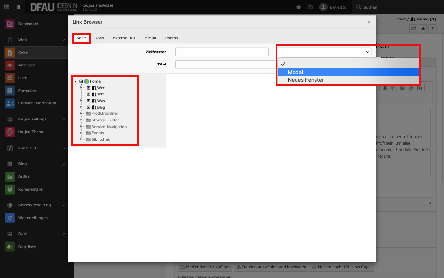
Task: Choose Modal from the target dropdown
Action: point(348,72)
